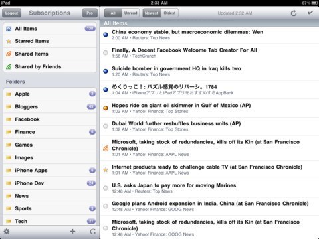Screen dimensions: 319x239
Task: Open the iPhone Dev folder
Action: coord(50,183)
